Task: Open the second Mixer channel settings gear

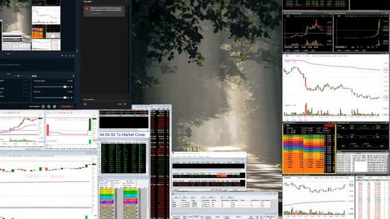Action: click(x=72, y=97)
